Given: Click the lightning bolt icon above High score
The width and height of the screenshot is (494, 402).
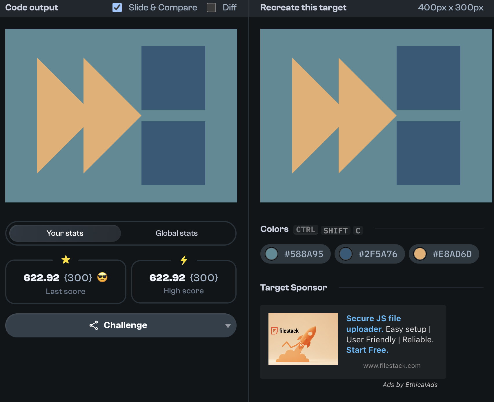Looking at the screenshot, I should coord(184,260).
